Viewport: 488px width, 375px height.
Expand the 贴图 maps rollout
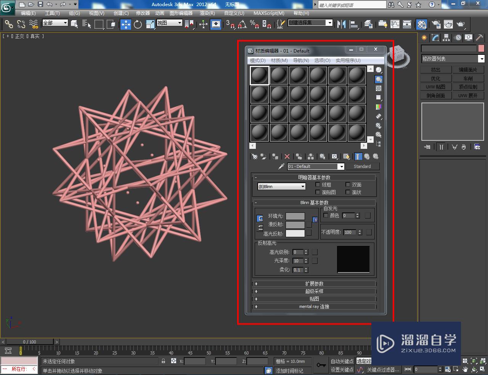tap(315, 299)
